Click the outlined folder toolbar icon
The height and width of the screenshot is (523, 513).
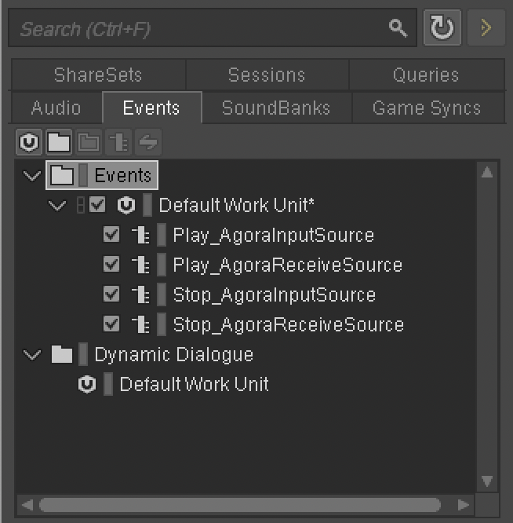click(x=89, y=142)
